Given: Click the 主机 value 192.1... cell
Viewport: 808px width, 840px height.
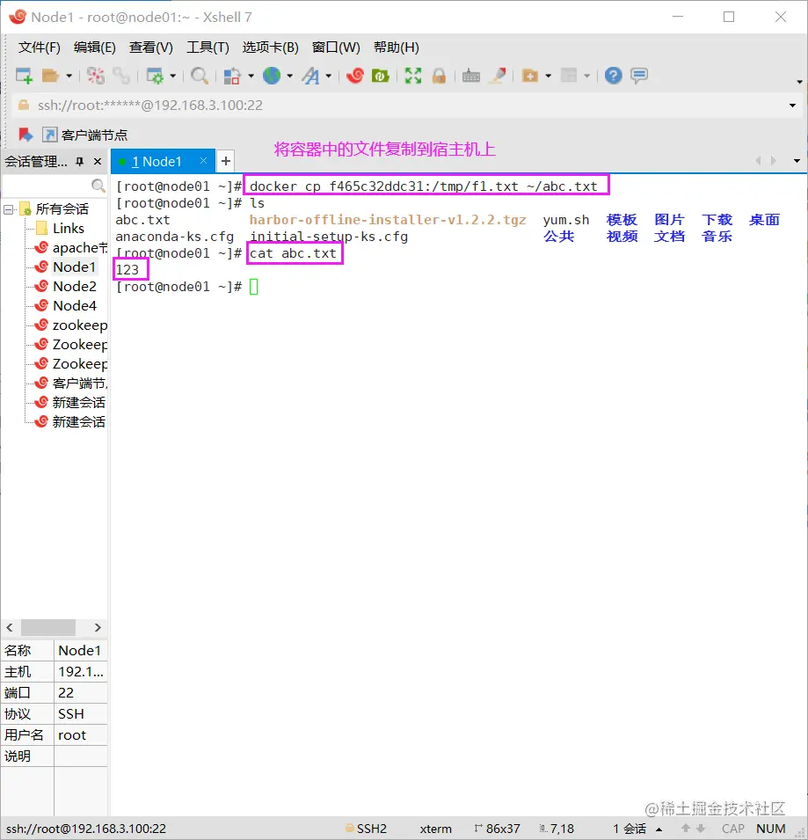Looking at the screenshot, I should [x=81, y=672].
